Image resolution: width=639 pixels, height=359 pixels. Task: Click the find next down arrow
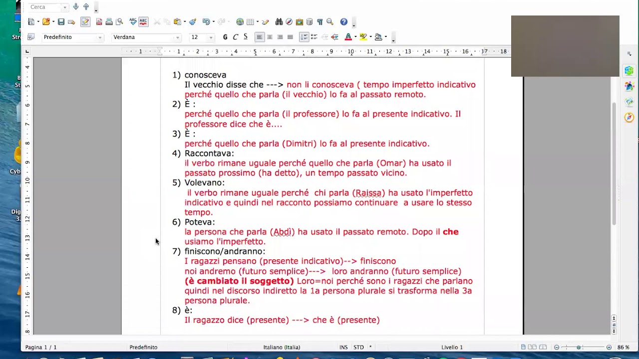point(75,7)
